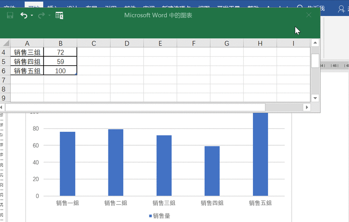Viewport: 349px width, 222px height.
Task: Click the 销售一组 bar in chart
Action: [x=68, y=164]
